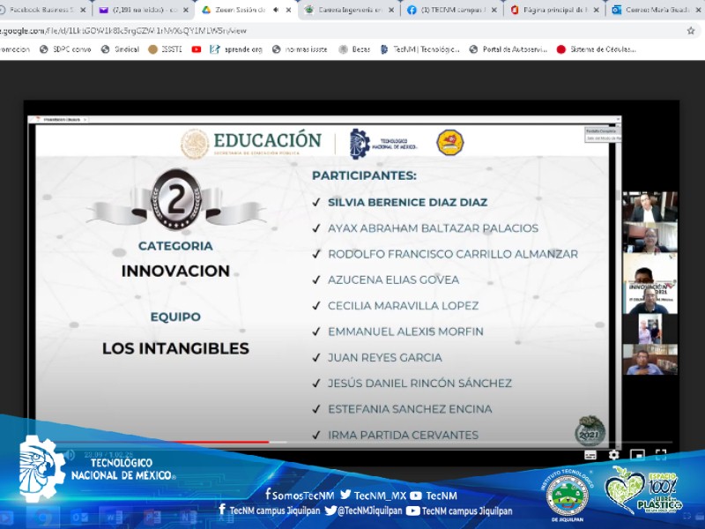
Task: Mute the Zoom Sesión tab audio icon
Action: pos(276,10)
